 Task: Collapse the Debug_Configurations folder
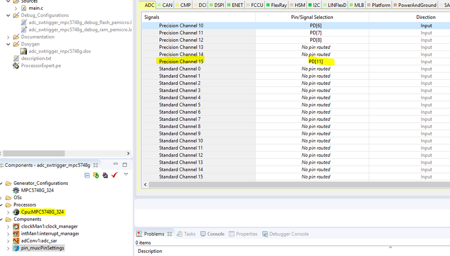click(x=8, y=15)
